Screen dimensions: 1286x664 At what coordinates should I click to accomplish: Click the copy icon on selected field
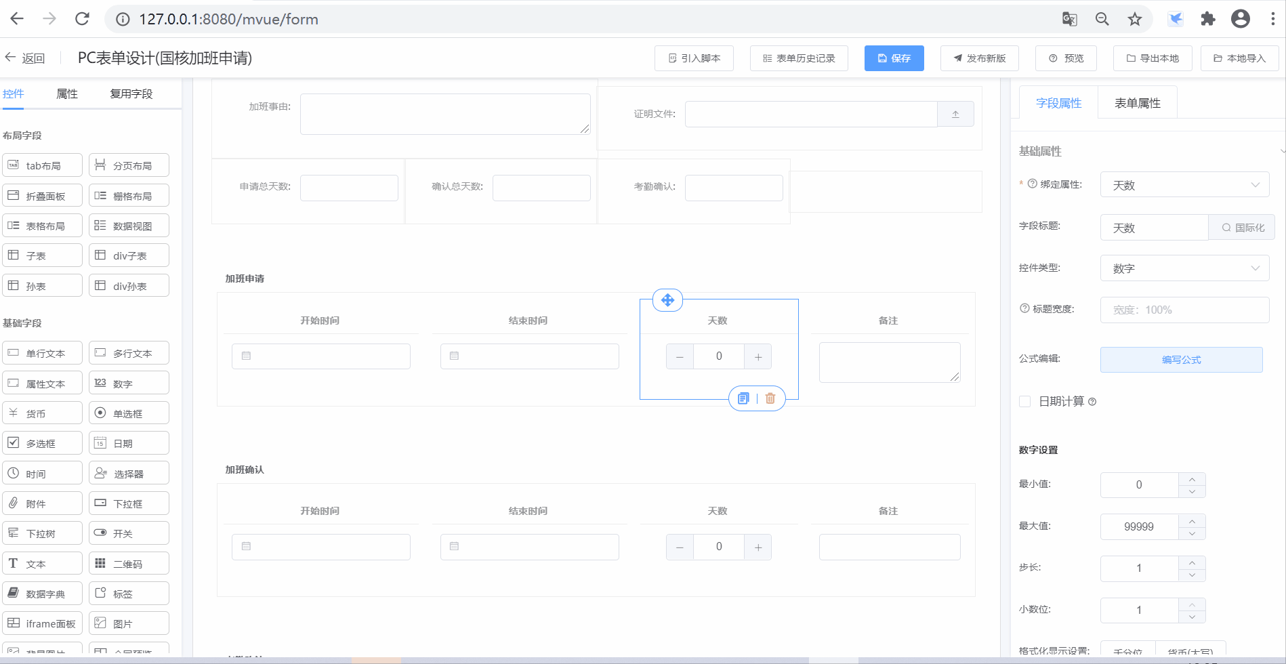[x=743, y=398]
